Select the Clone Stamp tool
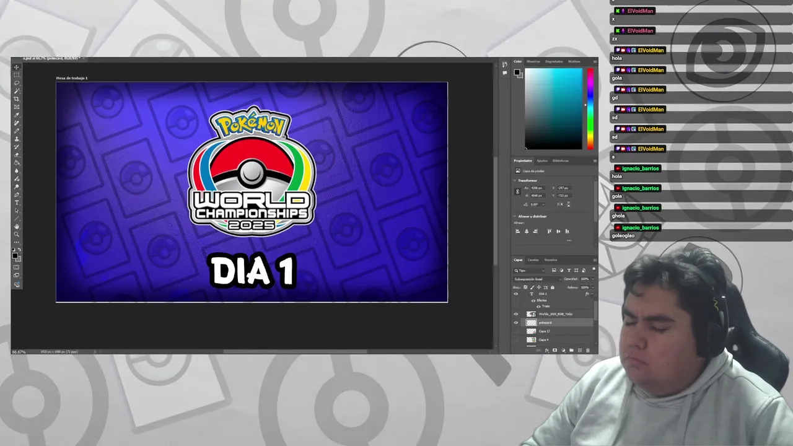Image resolution: width=793 pixels, height=446 pixels. 17,139
